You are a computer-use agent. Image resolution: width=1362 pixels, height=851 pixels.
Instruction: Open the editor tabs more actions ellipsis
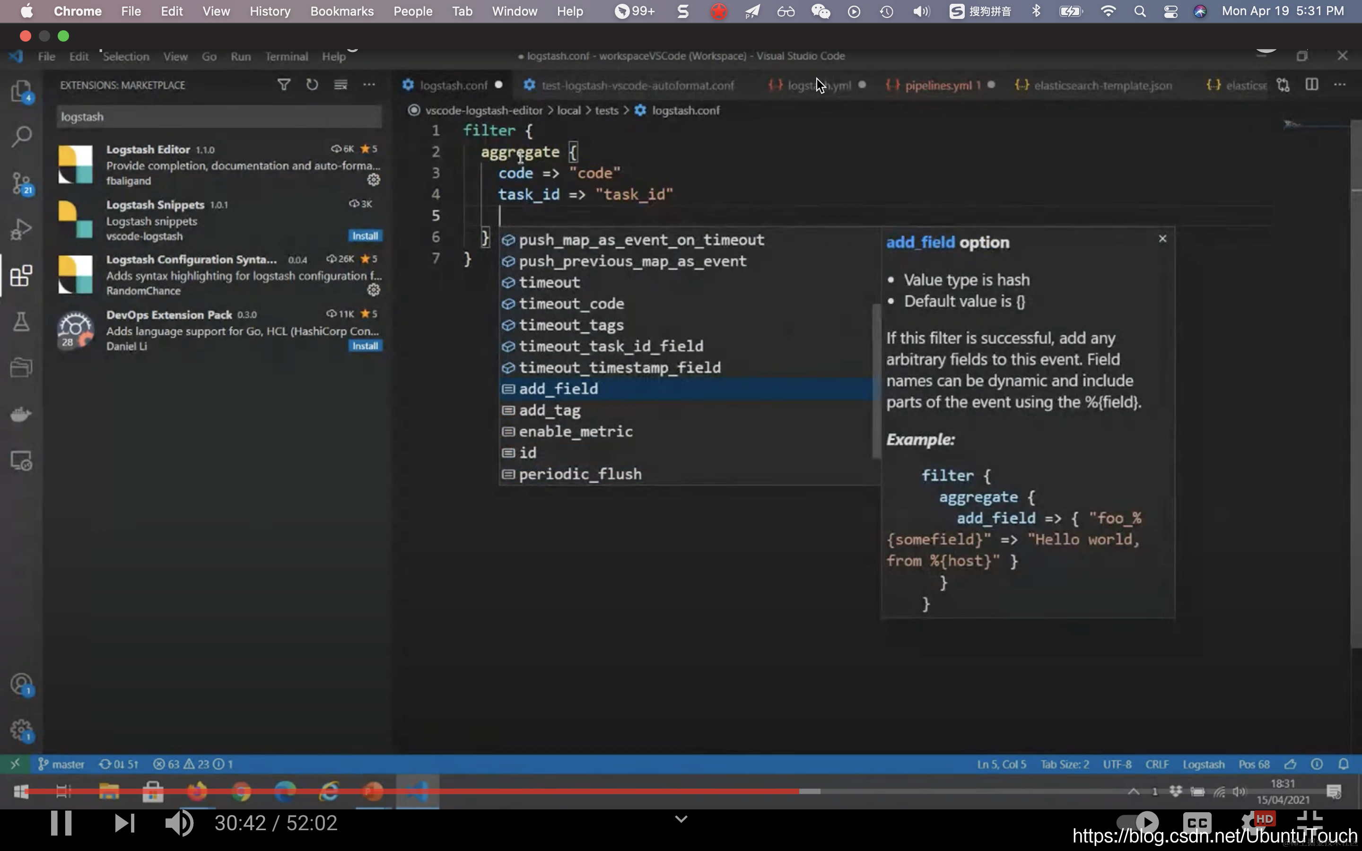click(1339, 85)
